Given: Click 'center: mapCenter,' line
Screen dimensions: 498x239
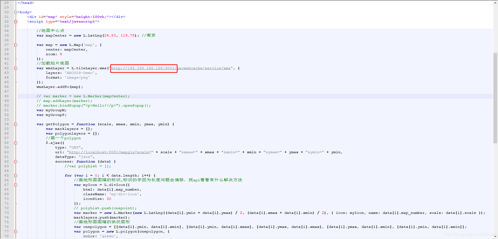Looking at the screenshot, I should (67, 50).
